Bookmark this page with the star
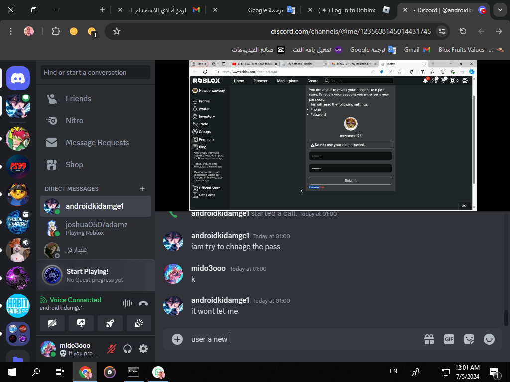This screenshot has height=382, width=510. (117, 31)
